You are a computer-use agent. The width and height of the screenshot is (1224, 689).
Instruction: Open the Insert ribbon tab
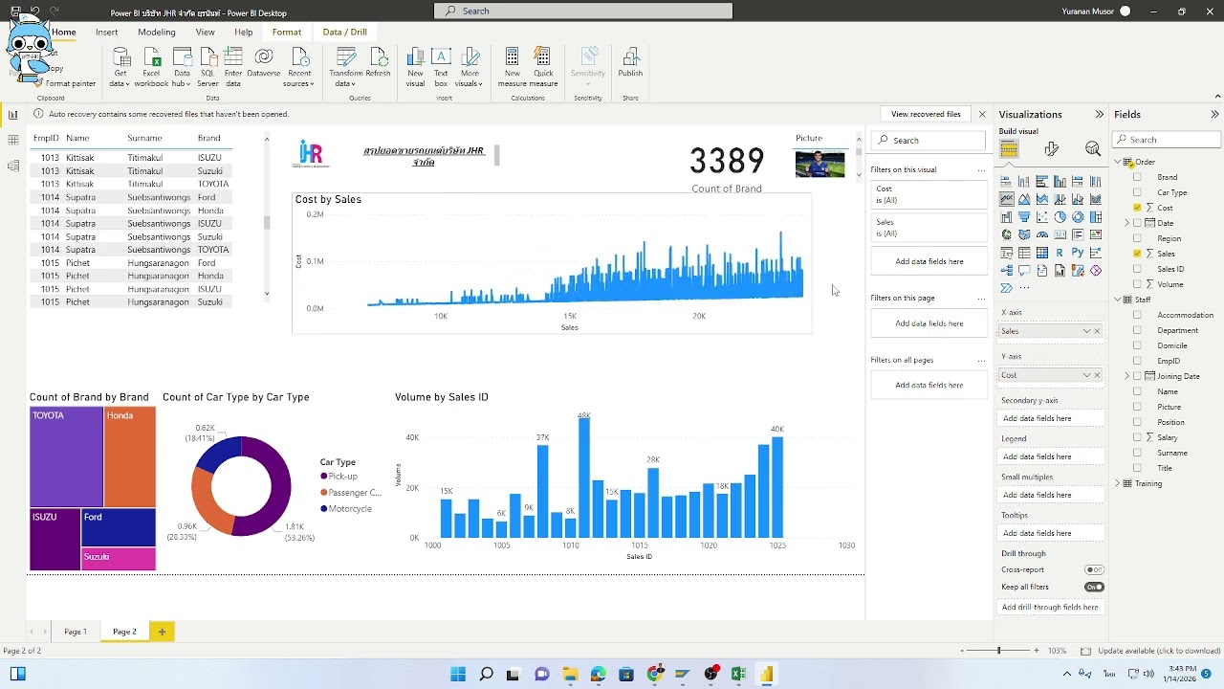pyautogui.click(x=107, y=32)
